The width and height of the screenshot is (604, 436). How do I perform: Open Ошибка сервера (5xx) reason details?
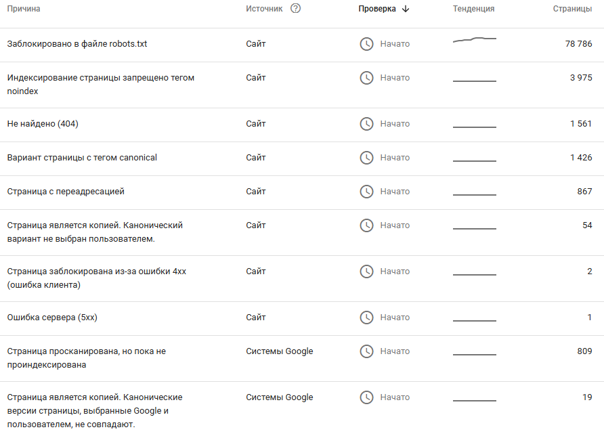tap(52, 318)
